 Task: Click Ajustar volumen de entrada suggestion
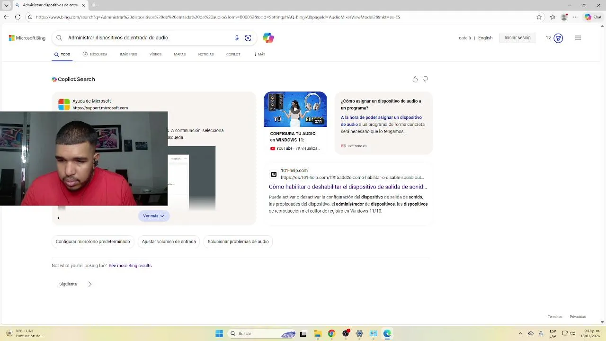pos(169,242)
